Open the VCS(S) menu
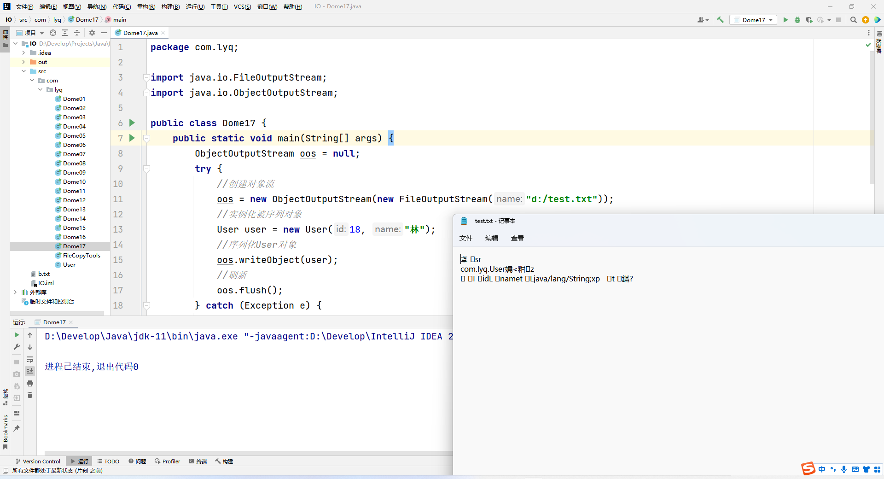Screen dimensions: 884x479 pos(242,6)
